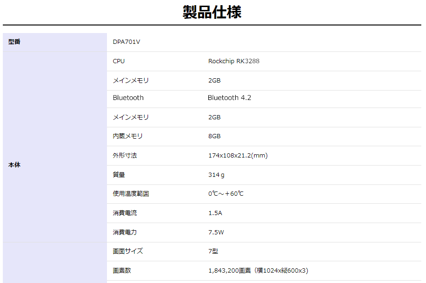Screen dimensions: 426x283
Task: Select the CPU label
Action: click(x=119, y=61)
